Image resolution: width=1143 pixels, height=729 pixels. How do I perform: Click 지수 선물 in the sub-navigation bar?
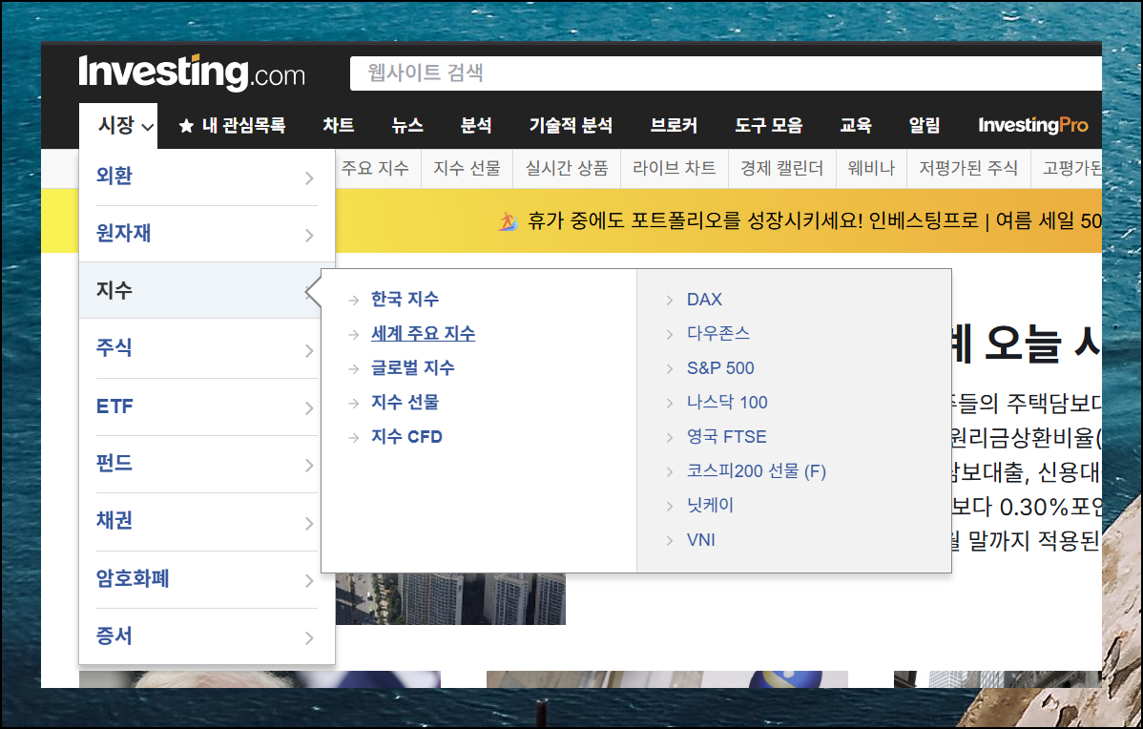468,168
